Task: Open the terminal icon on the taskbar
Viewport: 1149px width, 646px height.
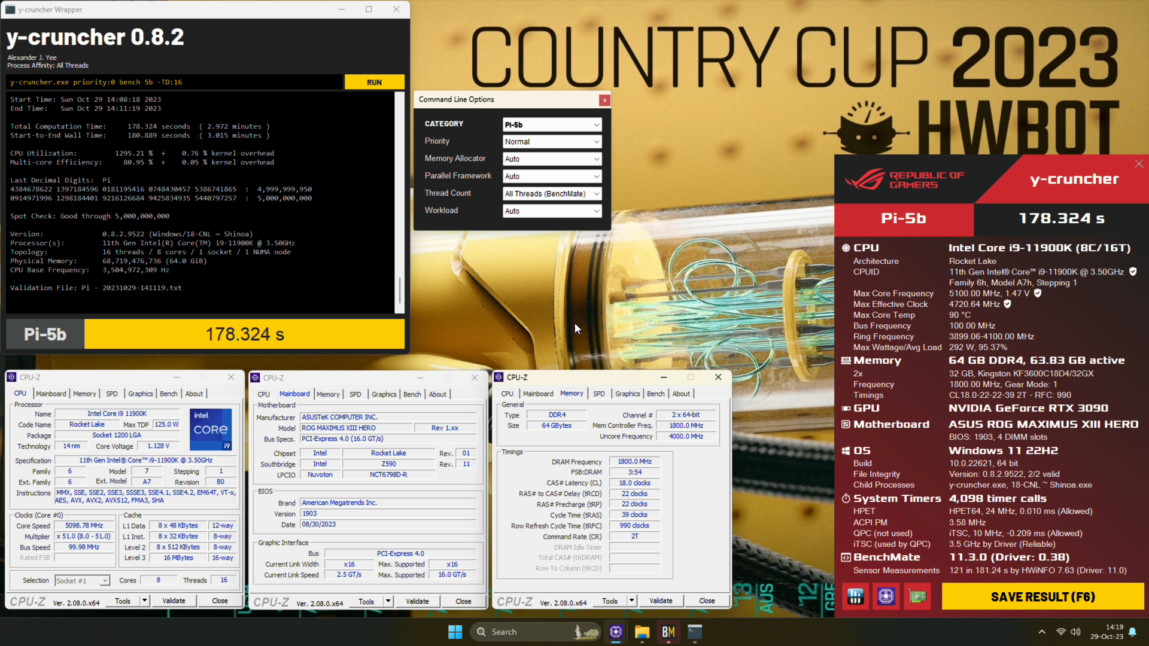Action: click(695, 632)
